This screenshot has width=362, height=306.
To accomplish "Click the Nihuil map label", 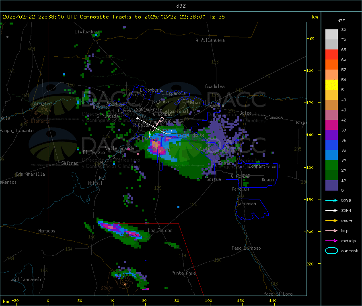I will (95, 183).
